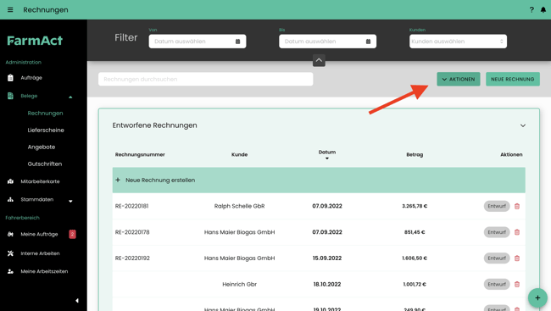Click Entwurf badge for Heinrich Gbr
The width and height of the screenshot is (551, 311).
click(x=497, y=284)
